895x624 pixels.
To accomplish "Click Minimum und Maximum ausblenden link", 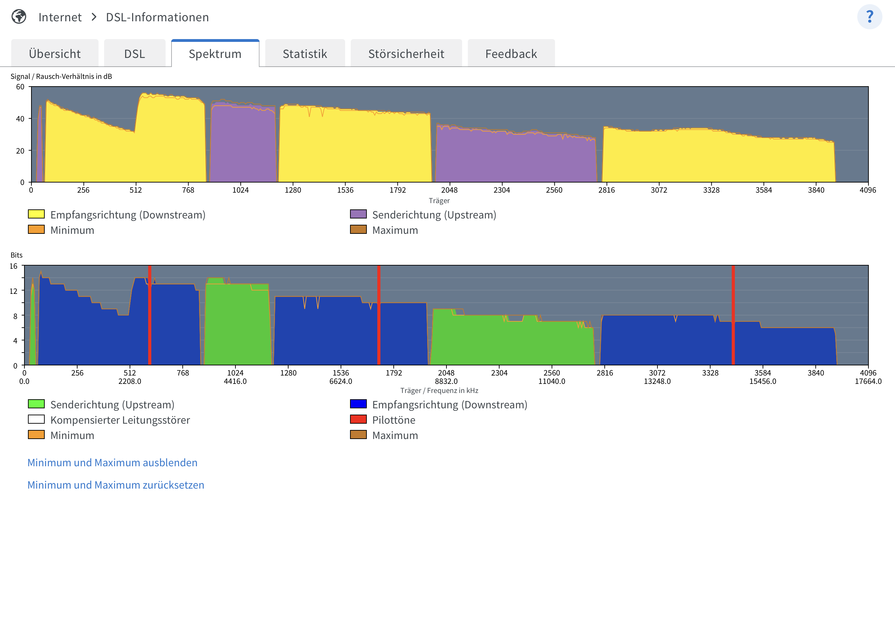I will [112, 462].
